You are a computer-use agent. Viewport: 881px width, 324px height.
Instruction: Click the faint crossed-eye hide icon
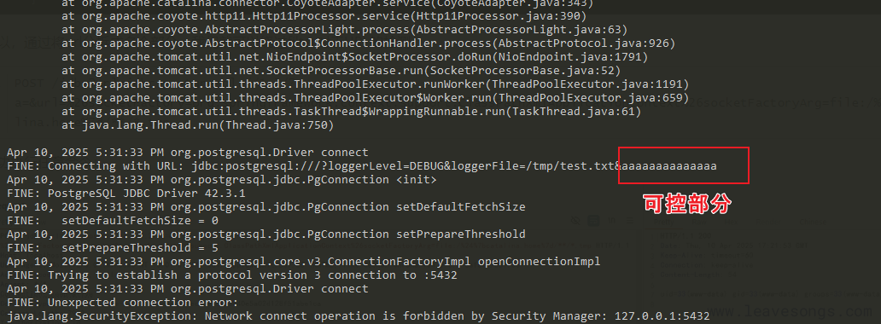tap(575, 221)
